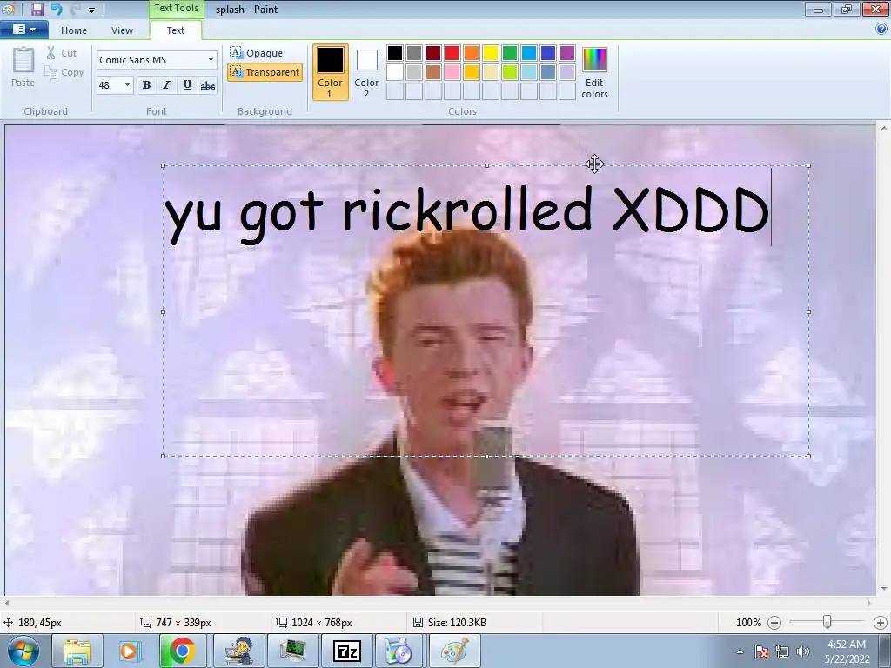Switch to the Home ribbon tab

click(74, 30)
